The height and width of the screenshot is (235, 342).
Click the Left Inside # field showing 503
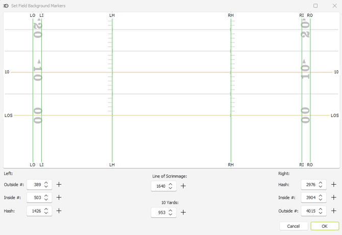click(39, 197)
